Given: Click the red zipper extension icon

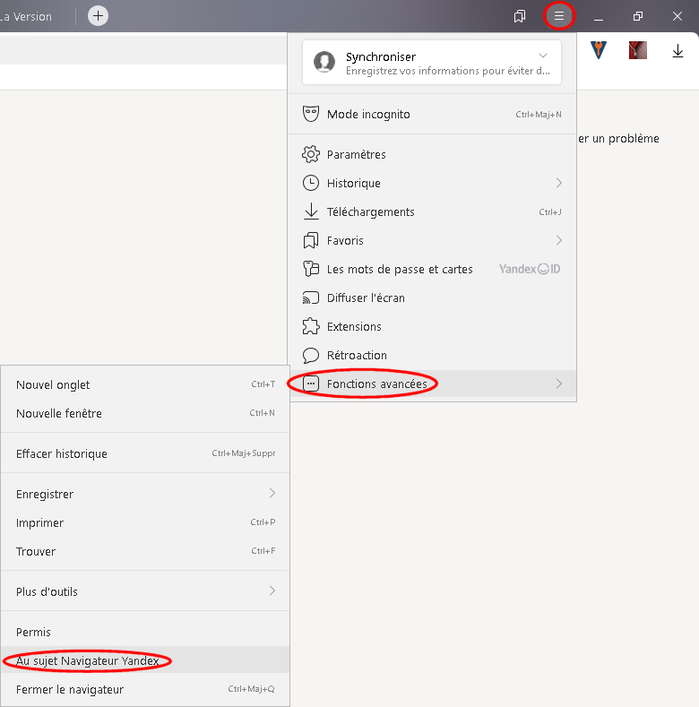Looking at the screenshot, I should coord(638,49).
